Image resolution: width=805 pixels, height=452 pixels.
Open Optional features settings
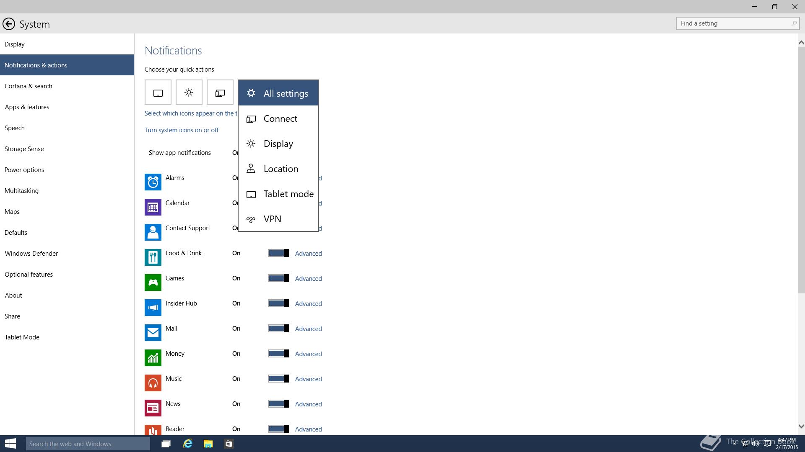[67, 274]
